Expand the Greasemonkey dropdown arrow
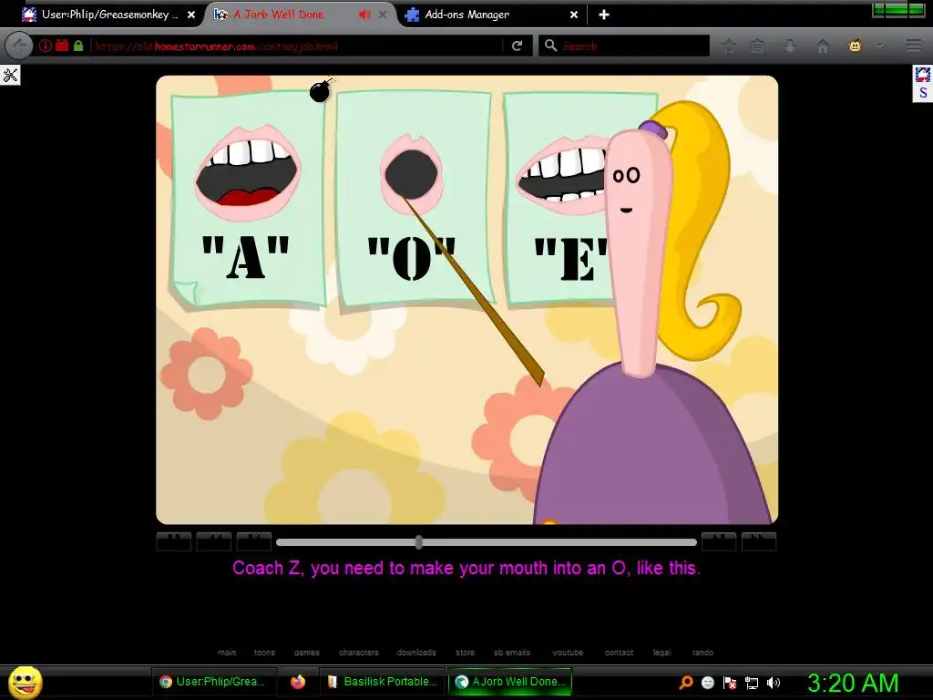This screenshot has height=700, width=933. pyautogui.click(x=879, y=46)
